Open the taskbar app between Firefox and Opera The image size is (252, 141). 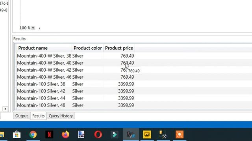(82, 135)
